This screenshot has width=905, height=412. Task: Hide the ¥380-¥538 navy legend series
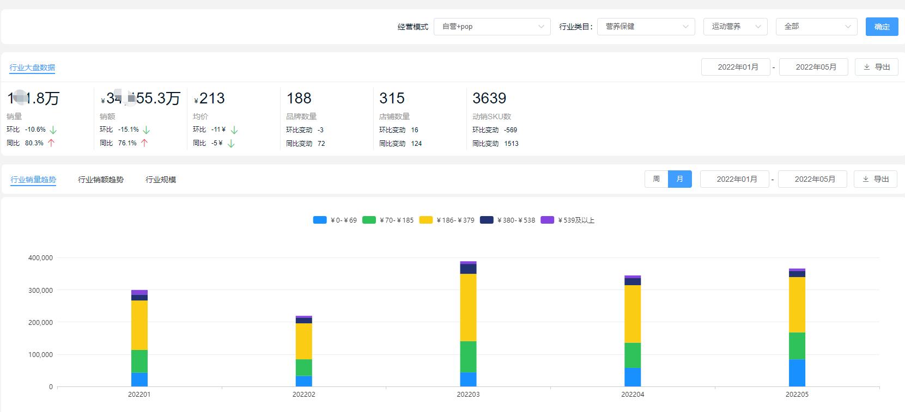pos(507,220)
